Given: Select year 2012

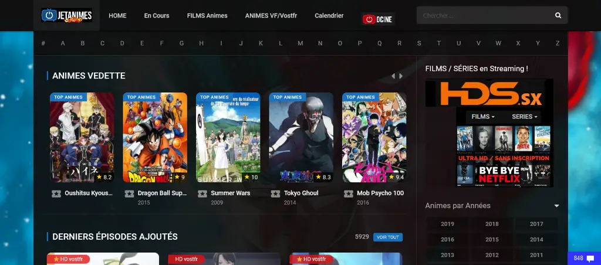Looking at the screenshot, I should pos(492,255).
